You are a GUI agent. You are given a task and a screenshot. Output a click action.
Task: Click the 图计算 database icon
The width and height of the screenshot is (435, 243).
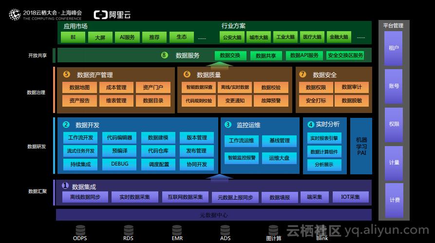pos(273,230)
